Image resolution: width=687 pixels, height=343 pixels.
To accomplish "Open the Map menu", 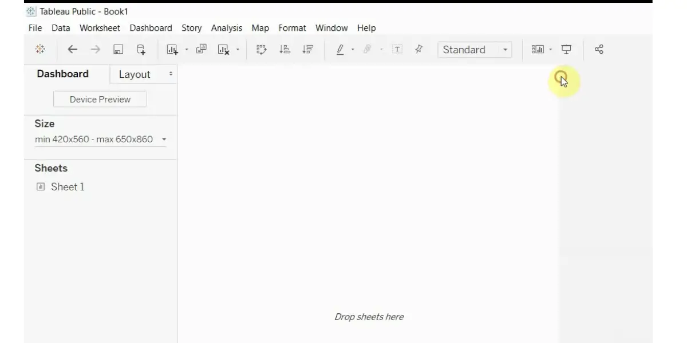I will tap(260, 27).
